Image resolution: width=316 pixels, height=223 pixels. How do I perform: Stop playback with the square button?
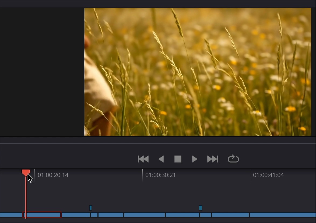pos(178,159)
